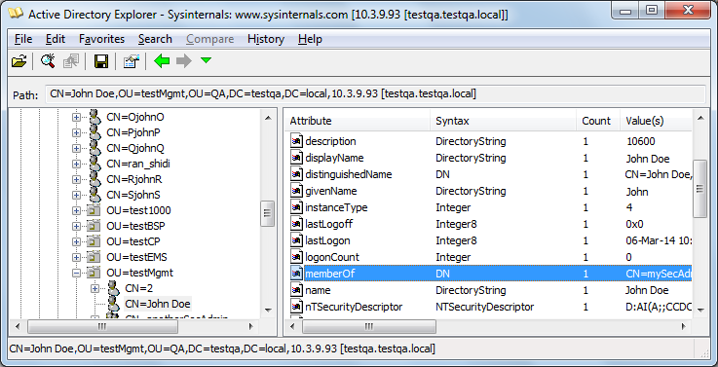Screen dimensions: 718x367
Task: Expand the CN=ran_shidi user node
Action: tap(76, 164)
